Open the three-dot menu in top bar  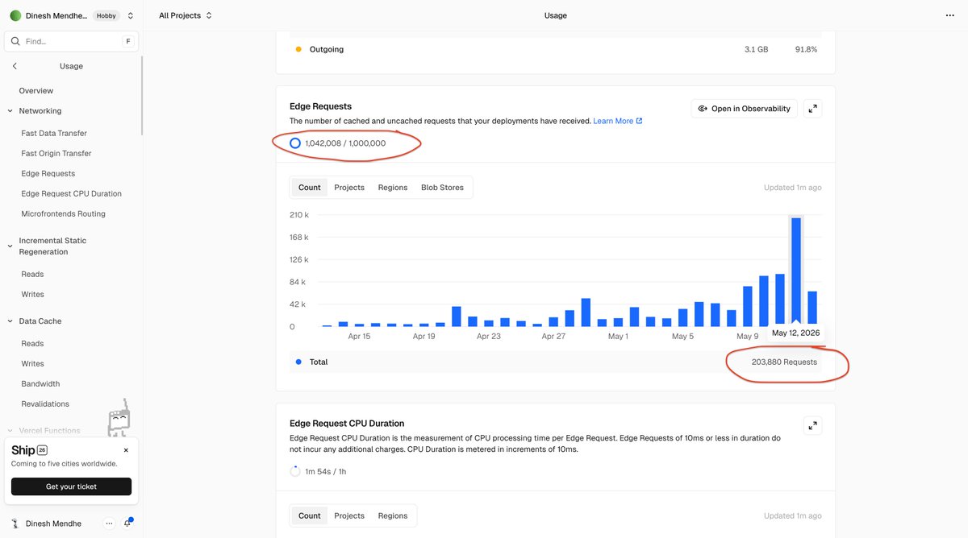(x=949, y=15)
